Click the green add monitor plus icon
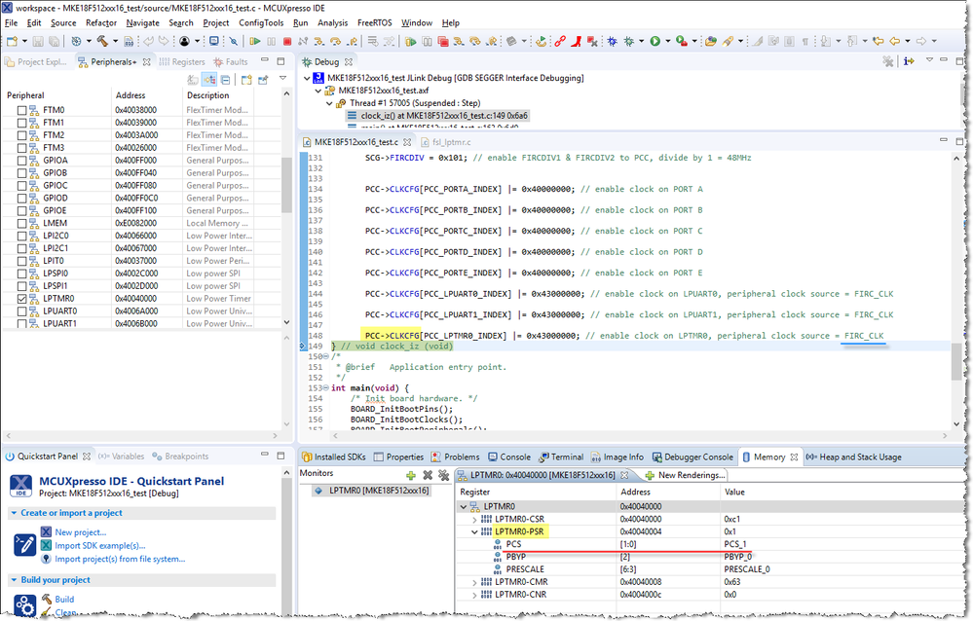The width and height of the screenshot is (973, 621). (411, 474)
